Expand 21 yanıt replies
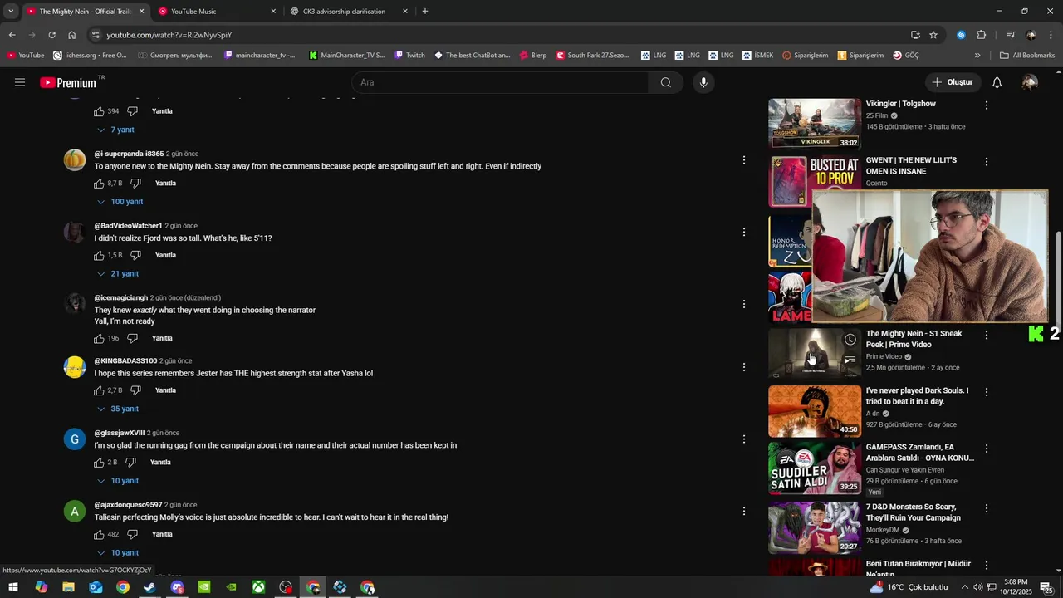1063x598 pixels. pos(118,274)
